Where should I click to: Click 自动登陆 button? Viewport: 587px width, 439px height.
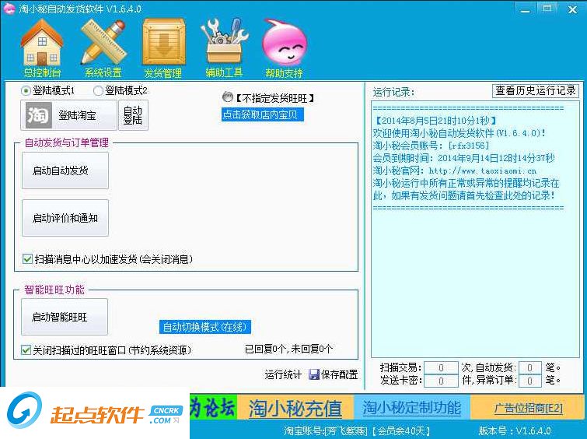click(133, 115)
